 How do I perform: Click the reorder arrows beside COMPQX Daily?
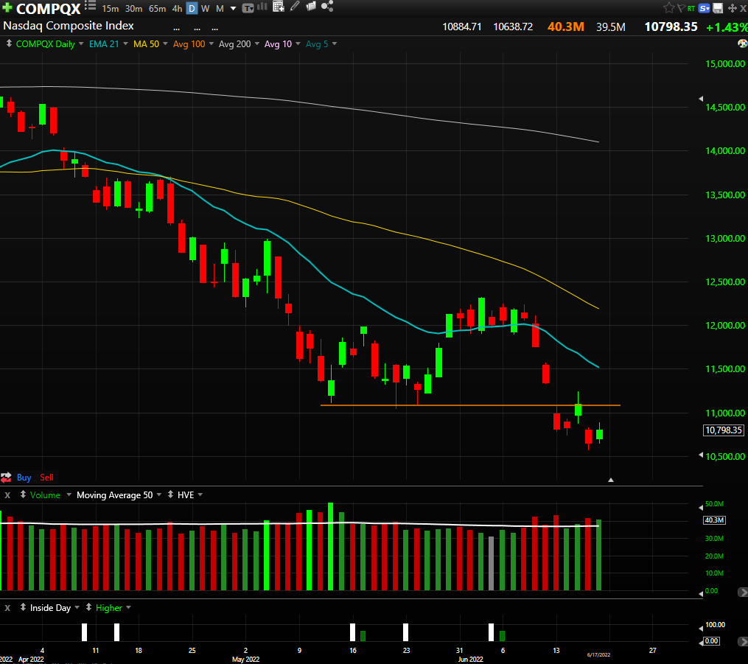[9, 44]
